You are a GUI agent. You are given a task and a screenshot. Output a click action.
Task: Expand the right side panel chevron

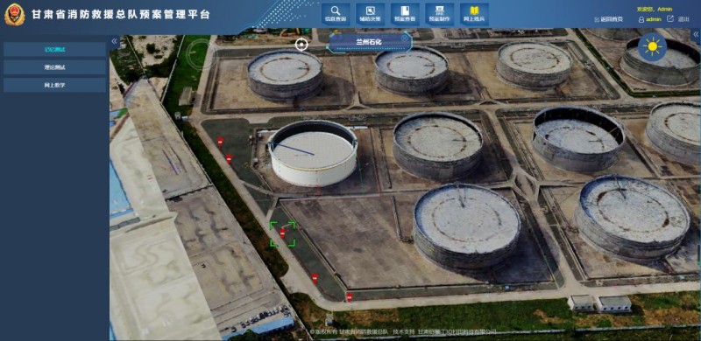696,34
